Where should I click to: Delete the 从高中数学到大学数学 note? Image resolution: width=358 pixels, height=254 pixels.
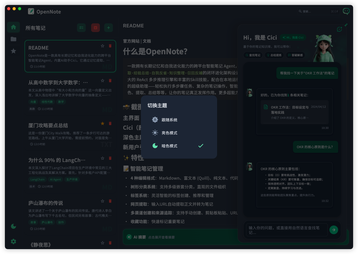pos(110,81)
